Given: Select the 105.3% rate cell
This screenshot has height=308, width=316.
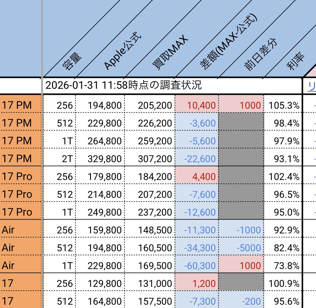Looking at the screenshot, I should point(284,105).
